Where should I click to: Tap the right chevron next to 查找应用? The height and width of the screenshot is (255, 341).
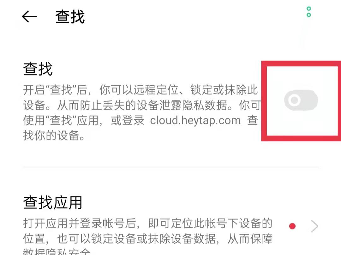[314, 226]
